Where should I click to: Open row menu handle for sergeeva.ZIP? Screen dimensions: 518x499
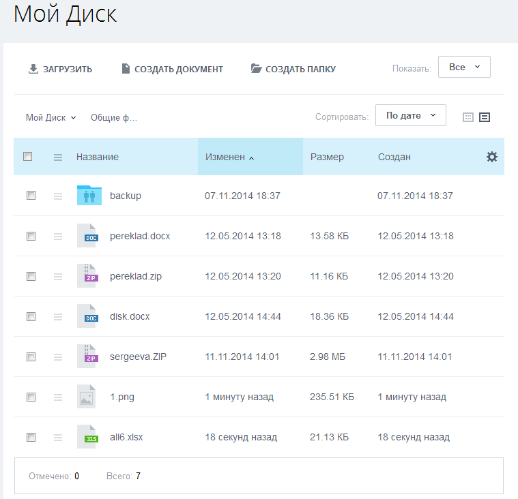58,357
